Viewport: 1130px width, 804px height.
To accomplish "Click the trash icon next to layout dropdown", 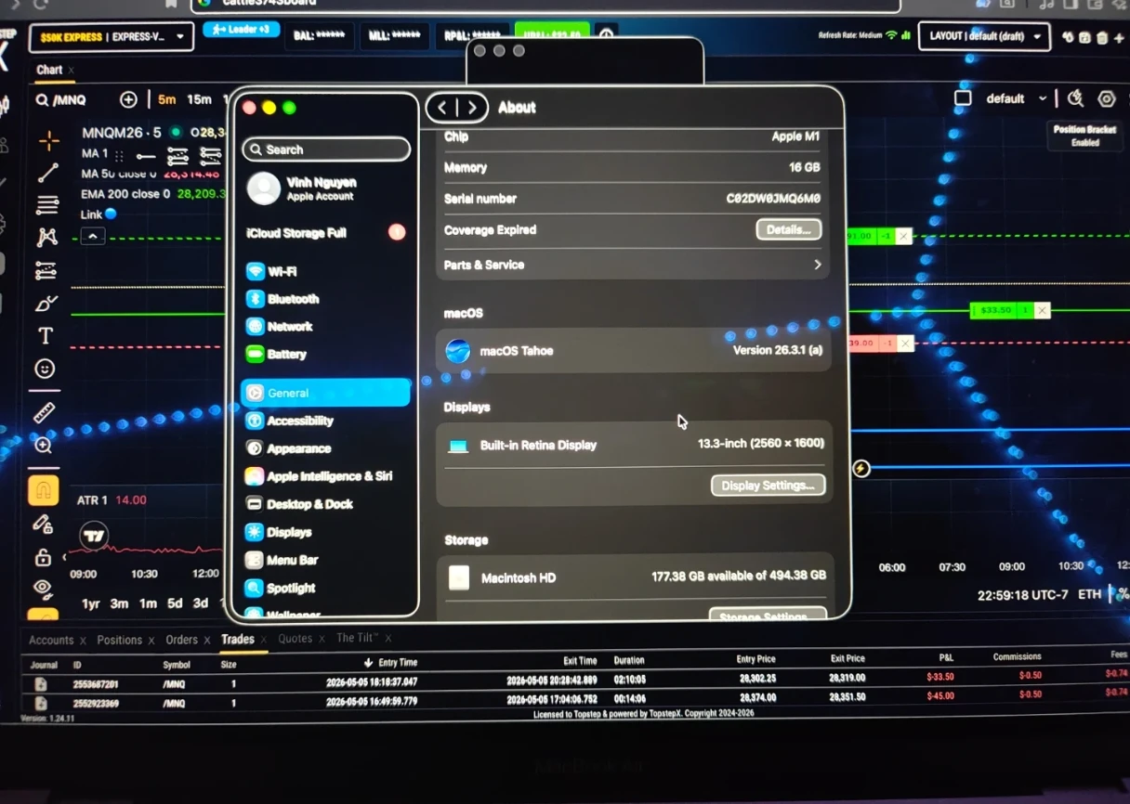I will [1102, 37].
